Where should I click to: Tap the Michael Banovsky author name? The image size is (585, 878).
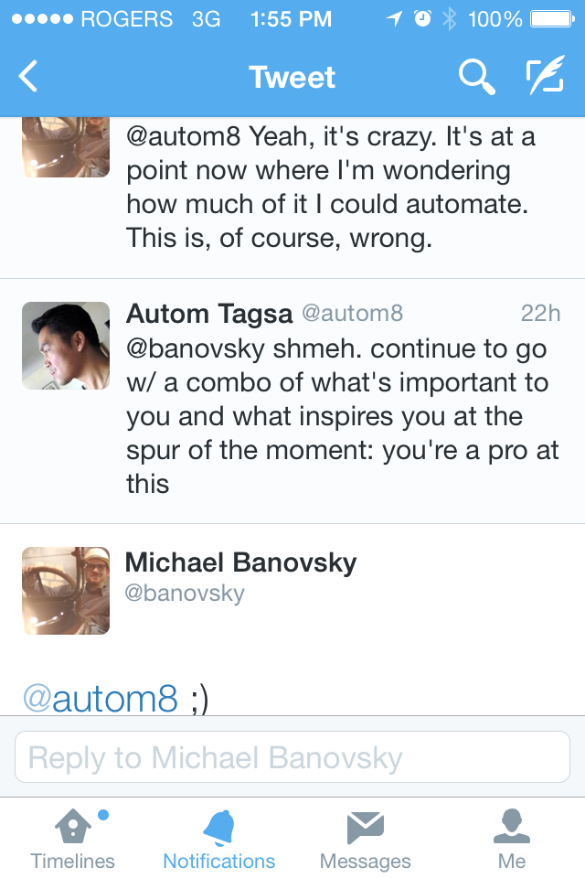coord(240,562)
